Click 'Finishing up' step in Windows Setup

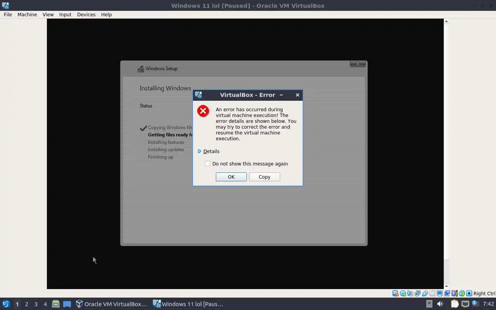tap(160, 157)
